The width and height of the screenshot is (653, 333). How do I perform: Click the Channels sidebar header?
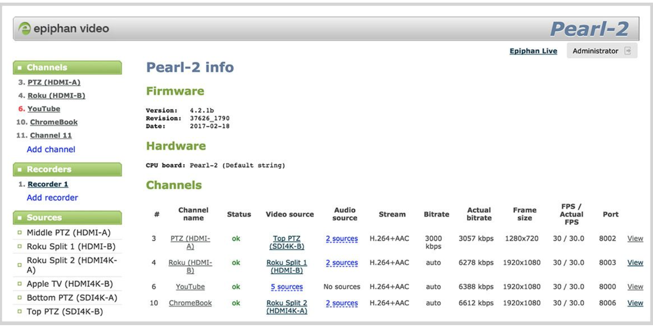click(68, 68)
